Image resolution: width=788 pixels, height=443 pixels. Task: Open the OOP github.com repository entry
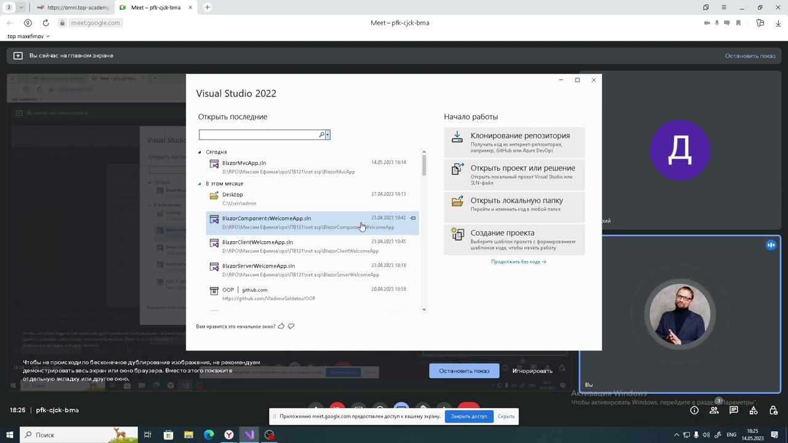point(312,294)
